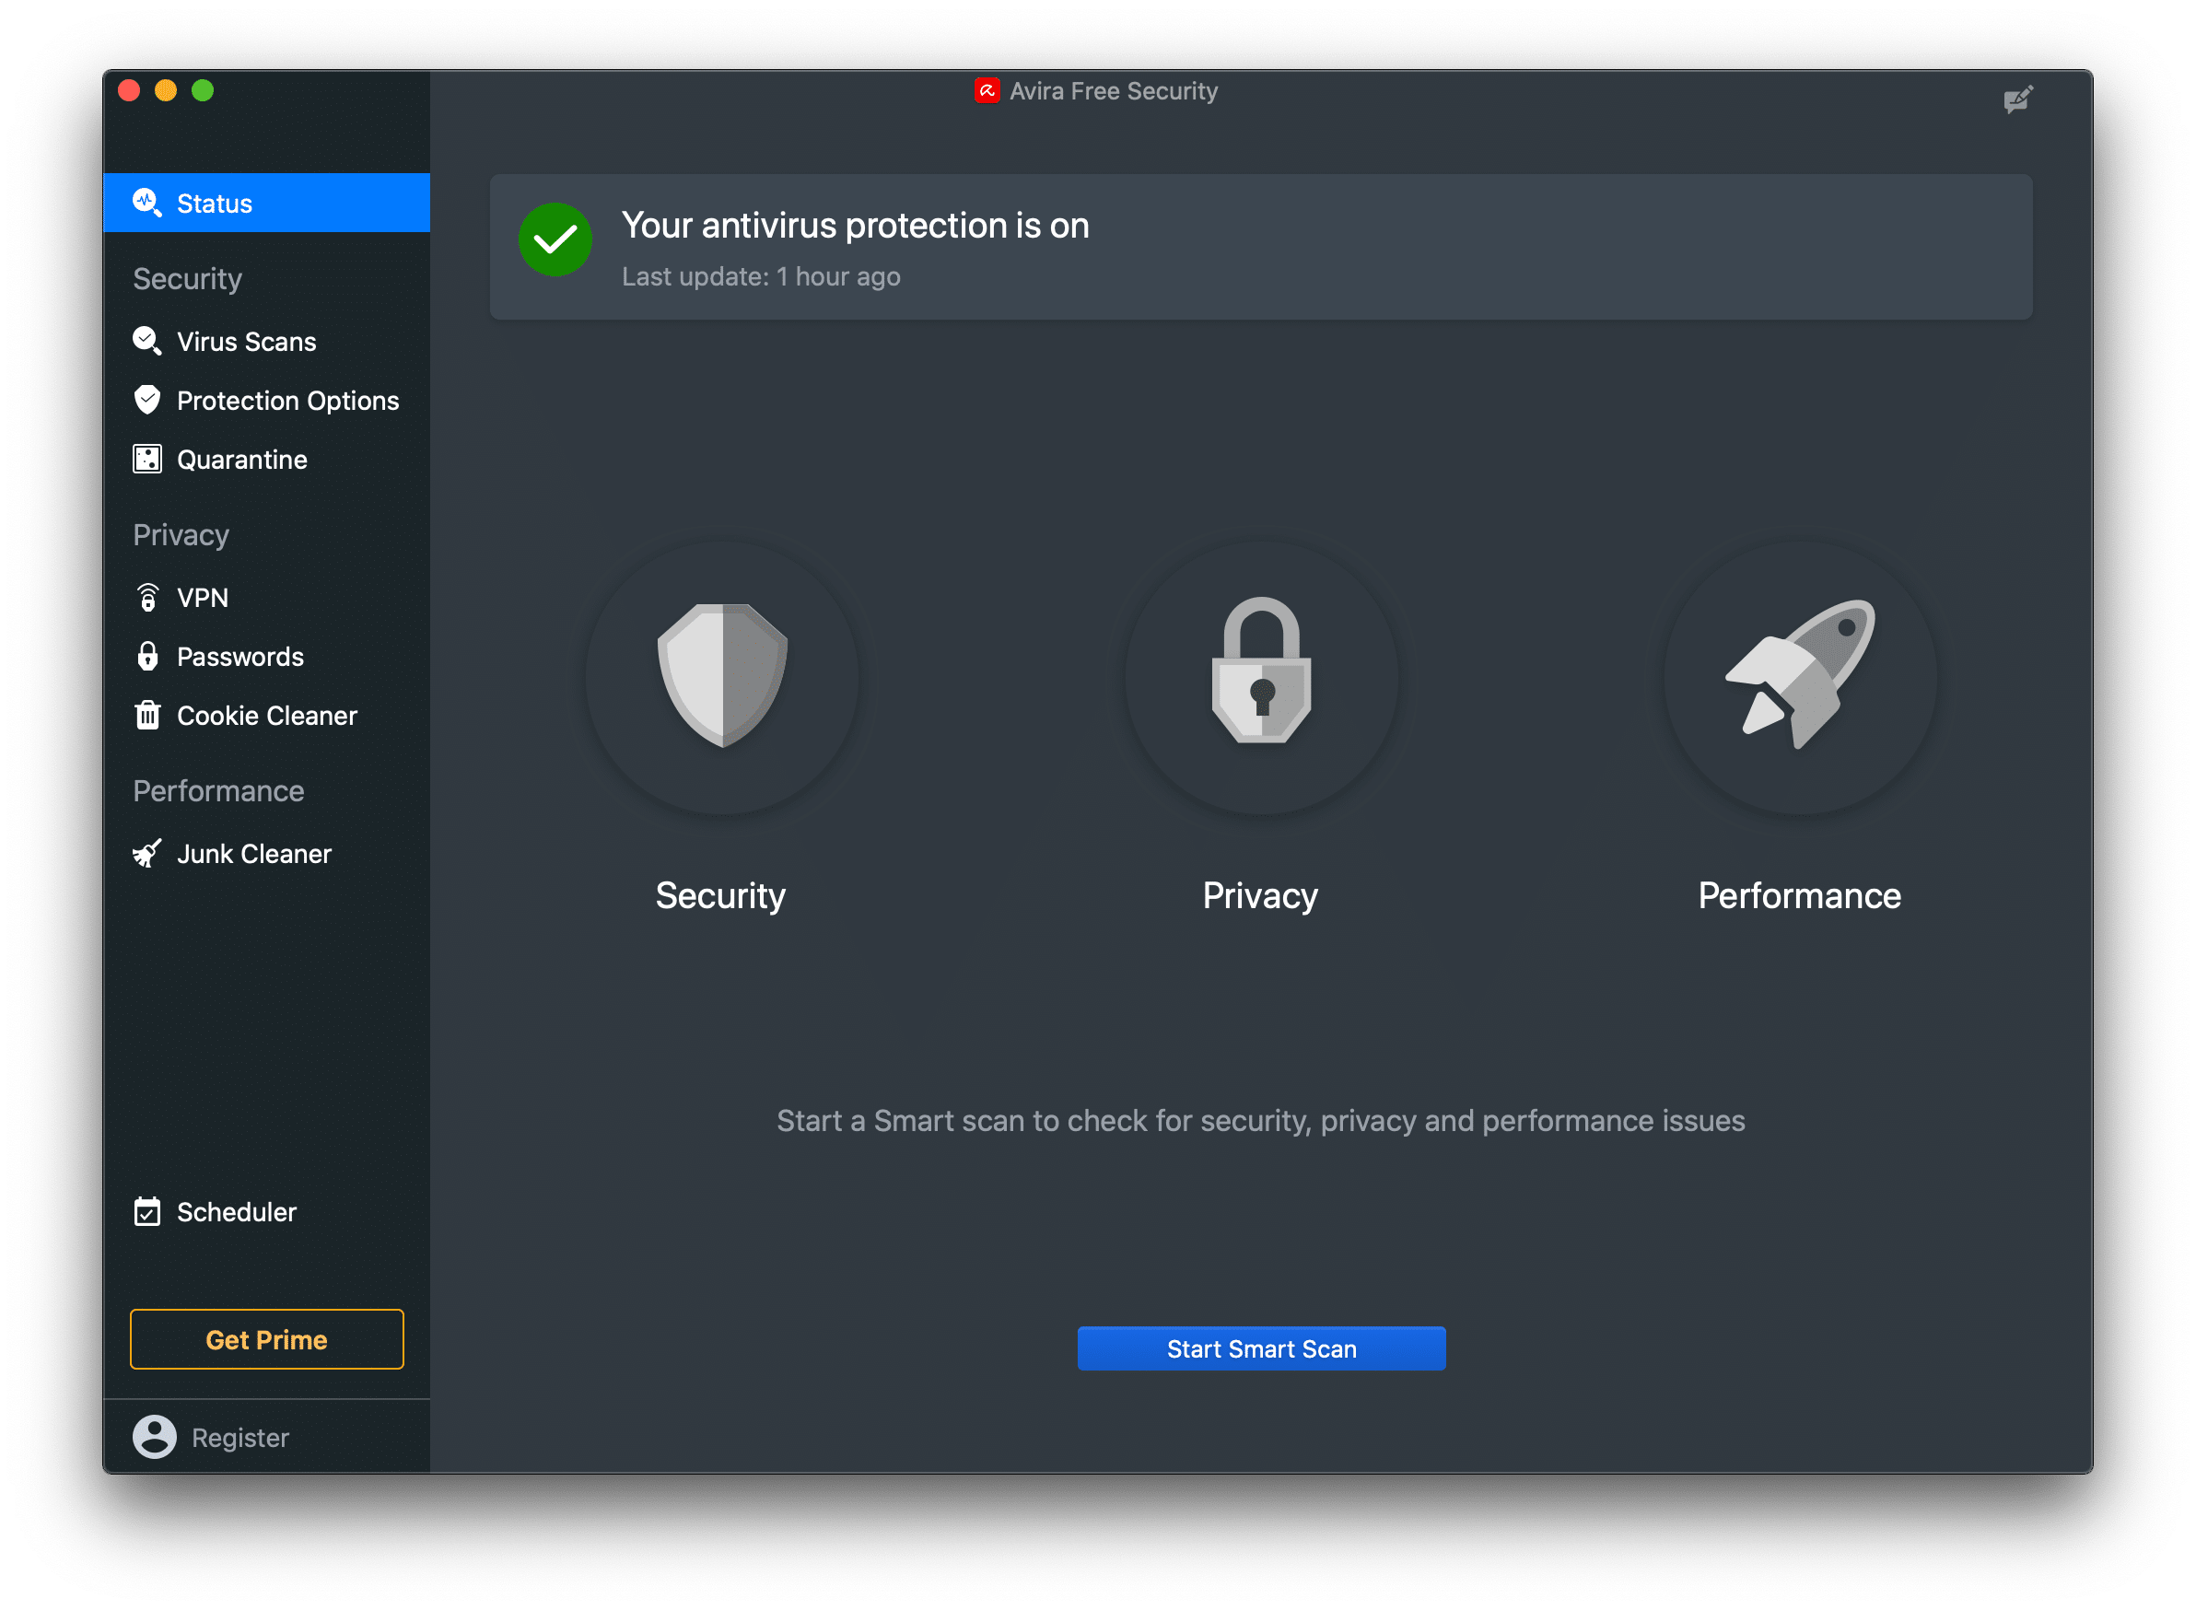
Task: Click the Get Prime button
Action: coord(266,1339)
